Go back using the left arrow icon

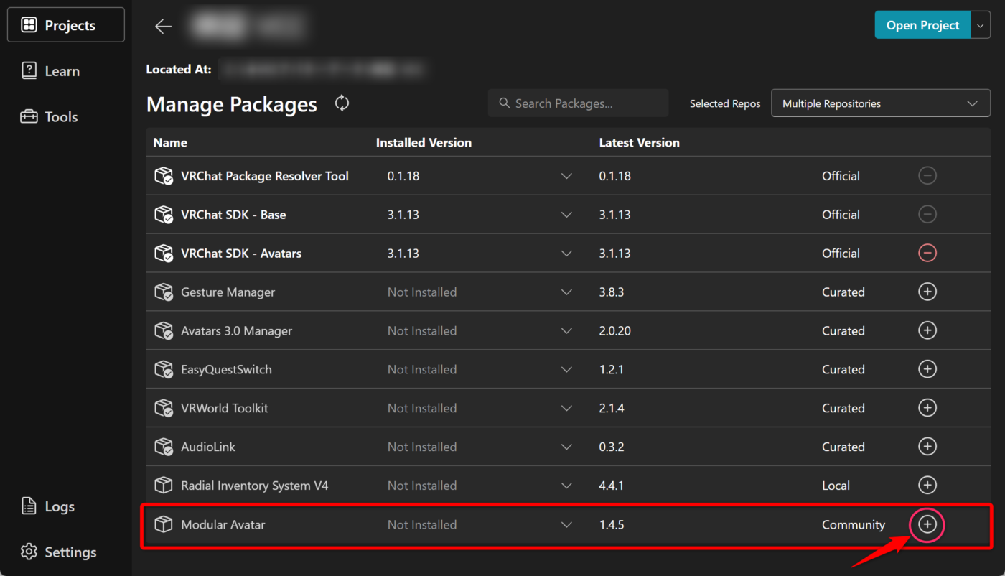coord(164,27)
